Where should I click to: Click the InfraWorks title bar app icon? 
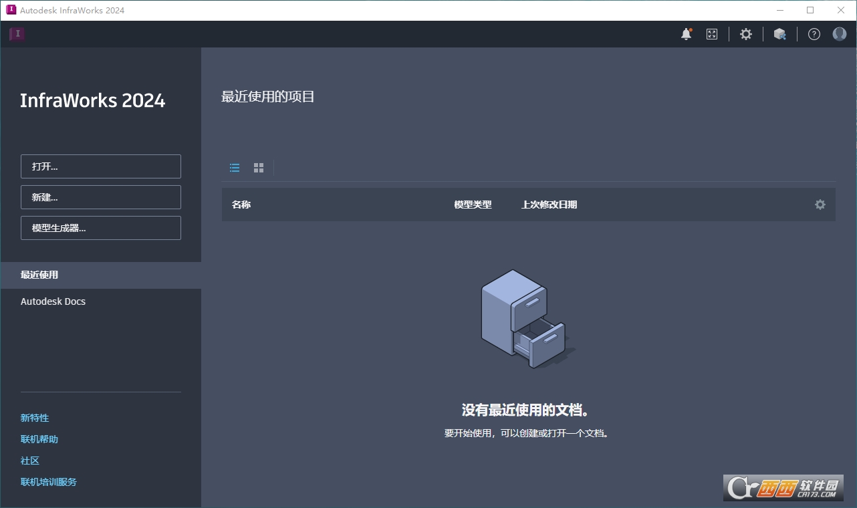[x=11, y=10]
